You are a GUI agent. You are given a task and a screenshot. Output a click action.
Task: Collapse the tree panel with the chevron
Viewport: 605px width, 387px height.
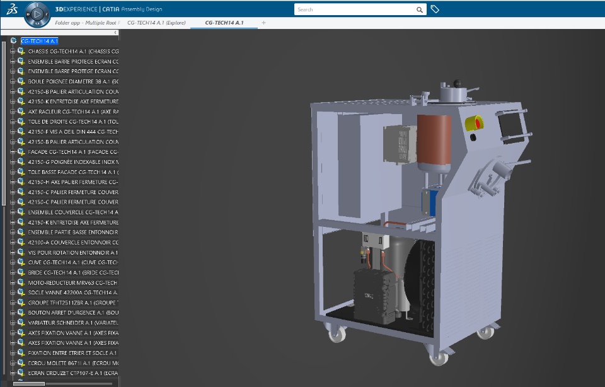[x=115, y=32]
